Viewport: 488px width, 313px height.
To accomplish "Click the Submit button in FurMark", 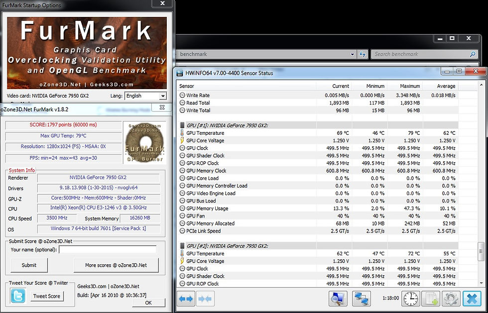I will [29, 265].
